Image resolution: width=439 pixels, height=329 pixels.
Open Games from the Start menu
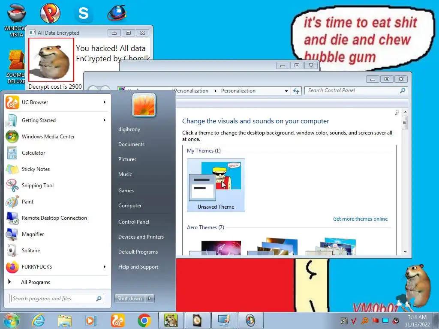tap(126, 191)
